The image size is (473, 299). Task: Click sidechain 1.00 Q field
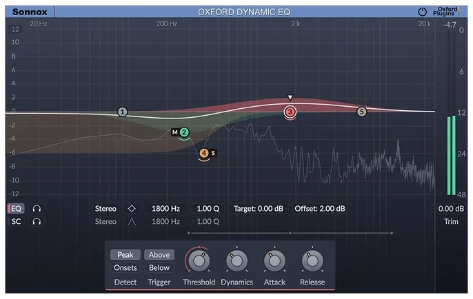[x=208, y=222]
